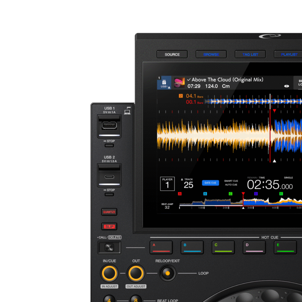Toggle Slip mode on

pos(109,226)
